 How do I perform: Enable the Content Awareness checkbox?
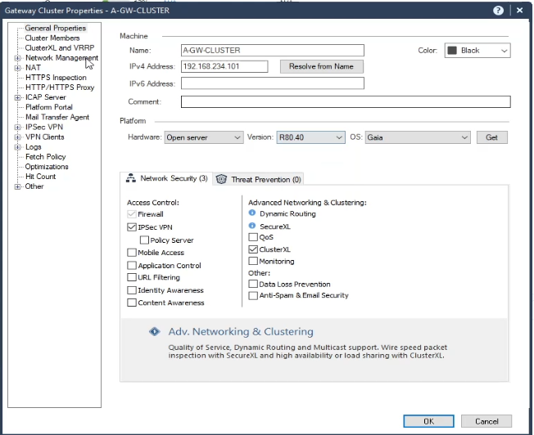[x=132, y=303]
